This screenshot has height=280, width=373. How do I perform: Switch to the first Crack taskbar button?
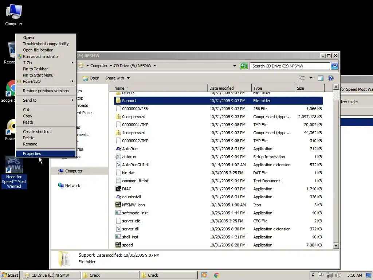pyautogui.click(x=110, y=275)
